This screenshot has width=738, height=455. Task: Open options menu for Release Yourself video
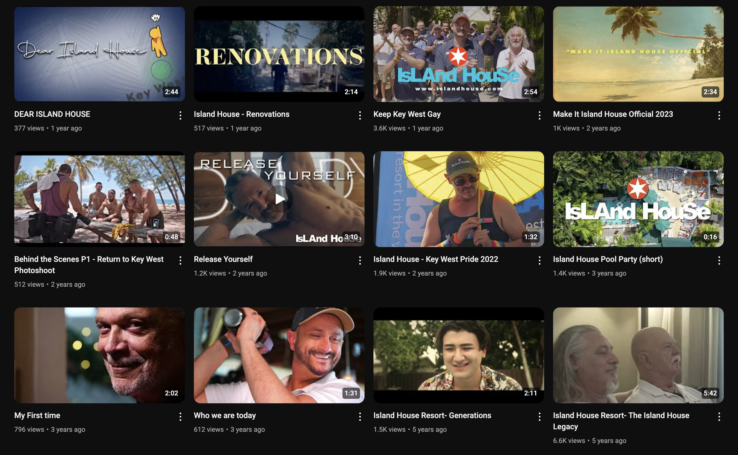pos(360,260)
